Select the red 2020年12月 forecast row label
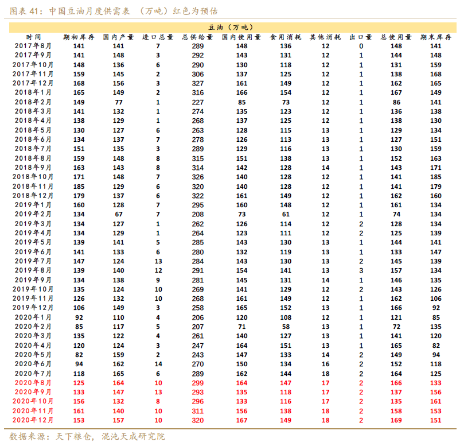This screenshot has width=460, height=446. pyautogui.click(x=33, y=420)
